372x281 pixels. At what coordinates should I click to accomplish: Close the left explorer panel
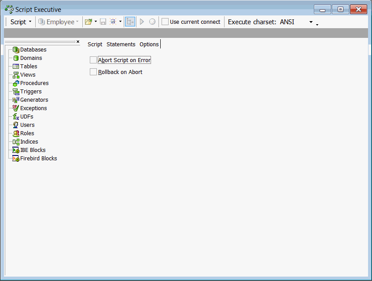click(78, 41)
